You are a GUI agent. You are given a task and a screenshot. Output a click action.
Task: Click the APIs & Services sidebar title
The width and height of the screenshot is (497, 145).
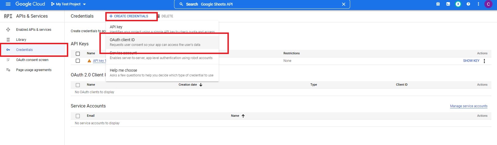[32, 16]
